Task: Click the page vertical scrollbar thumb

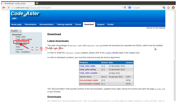Action: click(x=175, y=36)
